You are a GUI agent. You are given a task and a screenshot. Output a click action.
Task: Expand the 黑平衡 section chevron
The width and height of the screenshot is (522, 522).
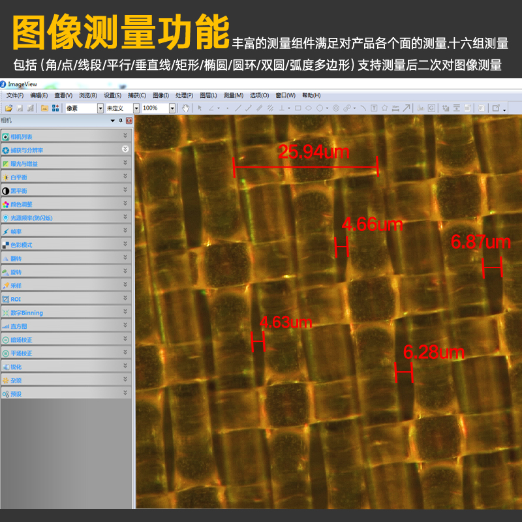[x=125, y=190]
